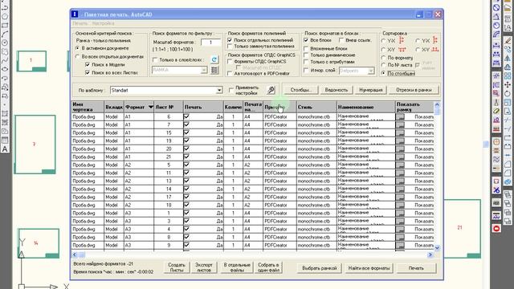Select the Mirror tool in Modify toolbar
514x289 pixels.
point(508,59)
